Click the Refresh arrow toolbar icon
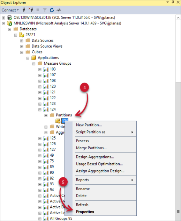 52,10
